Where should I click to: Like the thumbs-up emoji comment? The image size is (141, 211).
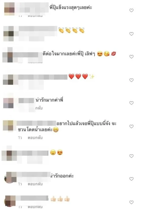(131, 202)
